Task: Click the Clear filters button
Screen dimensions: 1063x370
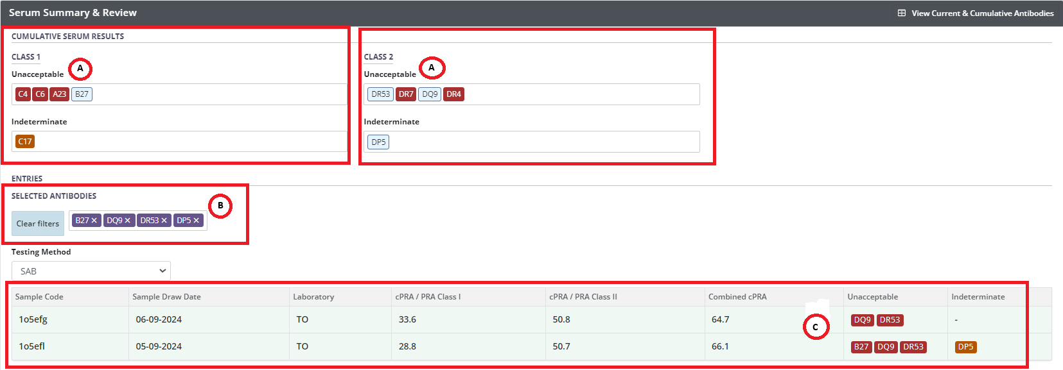Action: tap(38, 224)
